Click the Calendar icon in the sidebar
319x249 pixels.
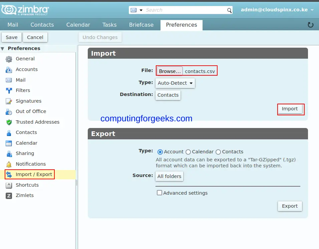tap(9, 143)
